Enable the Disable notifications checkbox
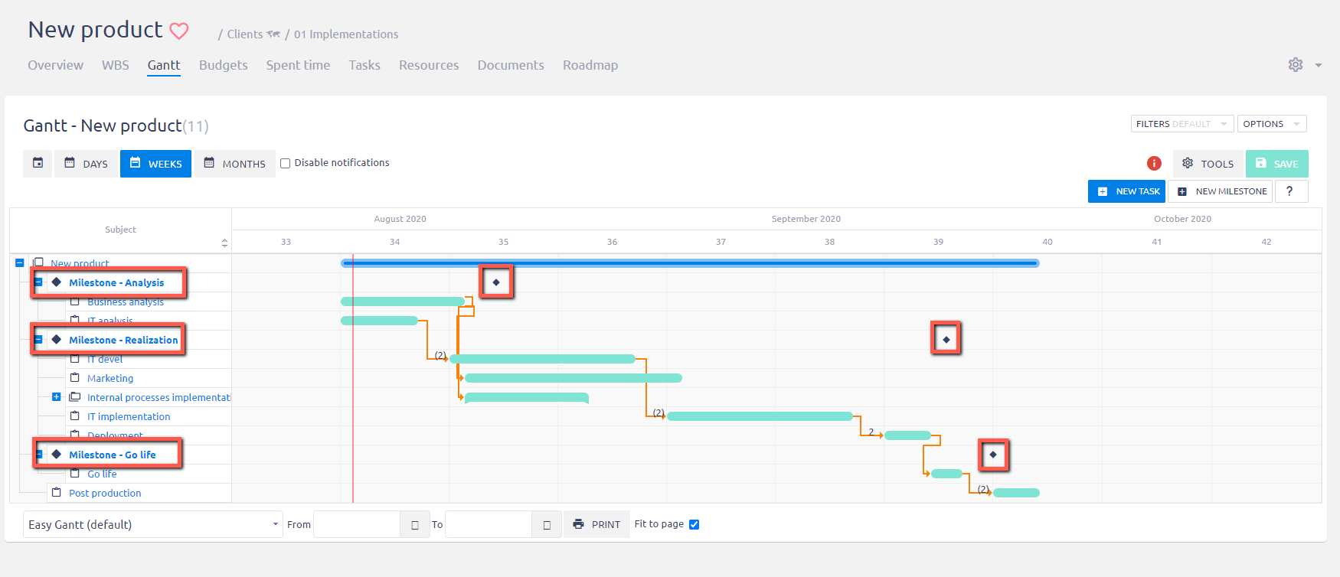Viewport: 1340px width, 577px height. [x=286, y=163]
